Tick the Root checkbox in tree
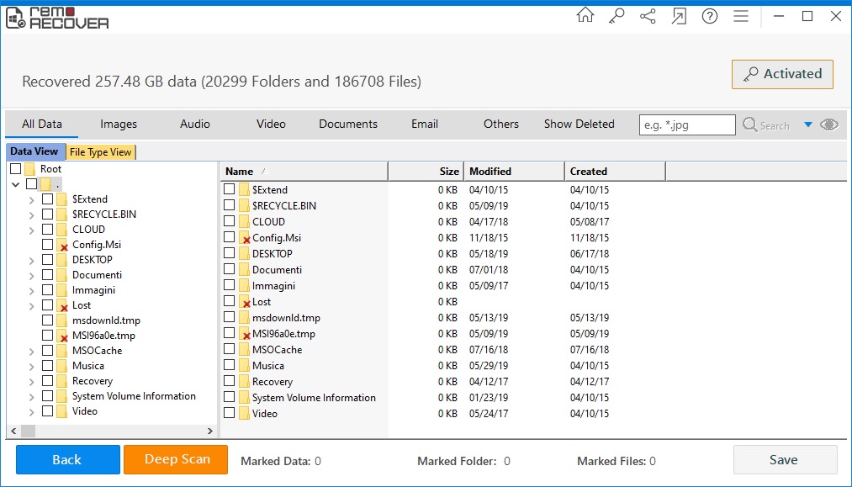852x487 pixels. click(16, 169)
